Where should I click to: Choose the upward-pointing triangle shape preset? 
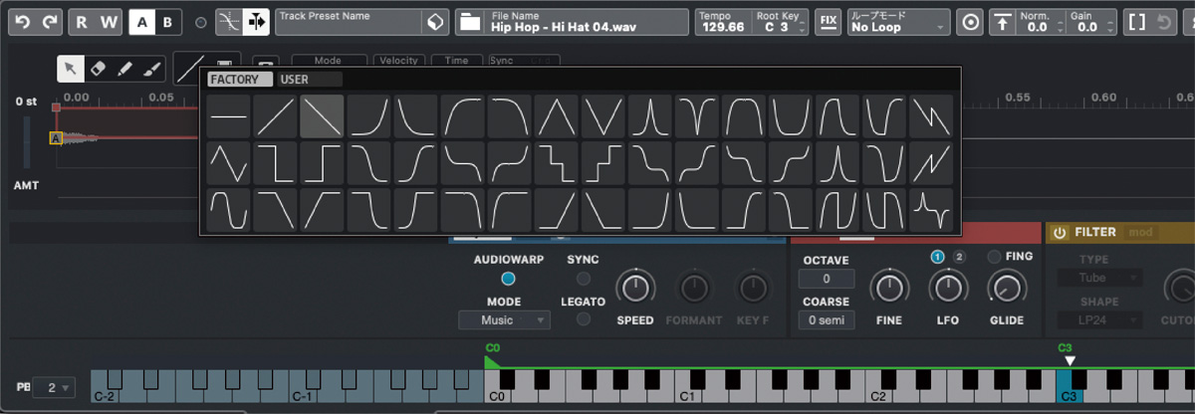pyautogui.click(x=556, y=116)
